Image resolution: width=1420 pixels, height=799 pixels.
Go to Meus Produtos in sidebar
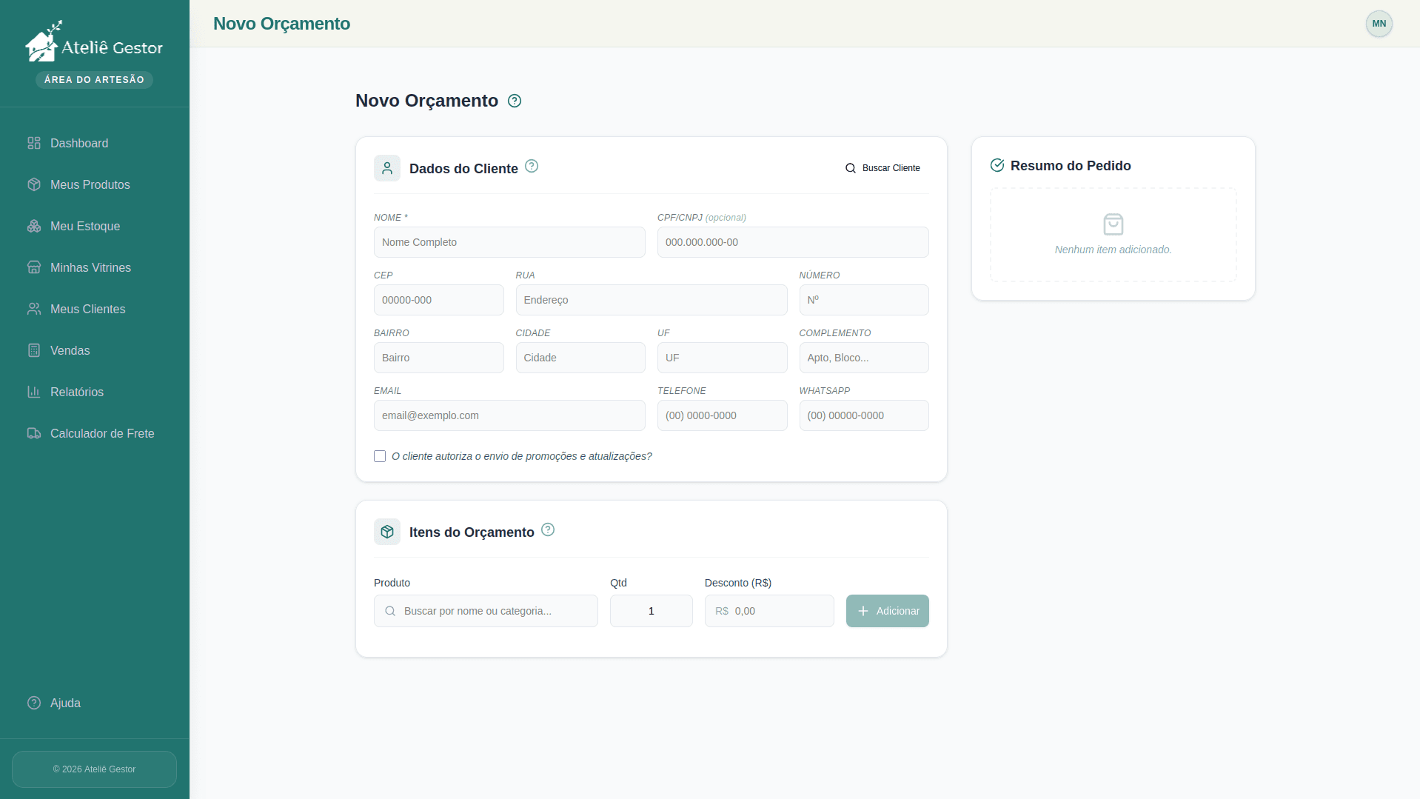click(90, 184)
